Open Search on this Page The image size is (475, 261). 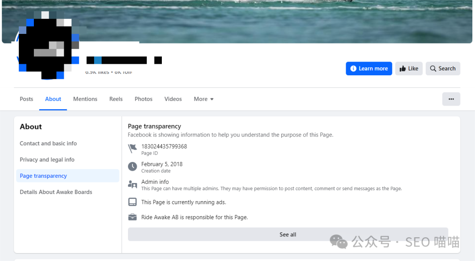click(442, 69)
